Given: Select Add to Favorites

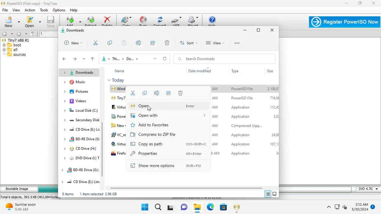Looking at the screenshot, I should [168, 125].
